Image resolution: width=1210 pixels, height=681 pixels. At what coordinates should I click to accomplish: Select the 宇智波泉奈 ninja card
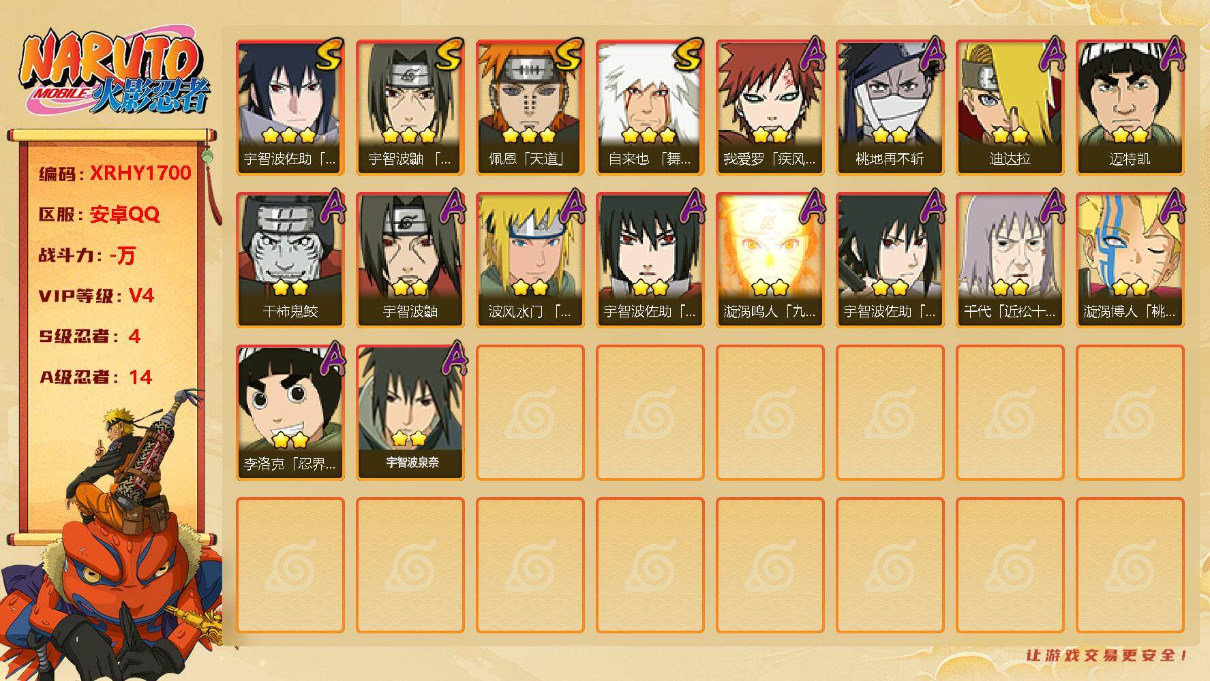coord(410,412)
